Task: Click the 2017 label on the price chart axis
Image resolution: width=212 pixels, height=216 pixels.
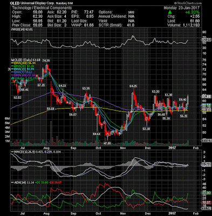Action: pyautogui.click(x=172, y=148)
